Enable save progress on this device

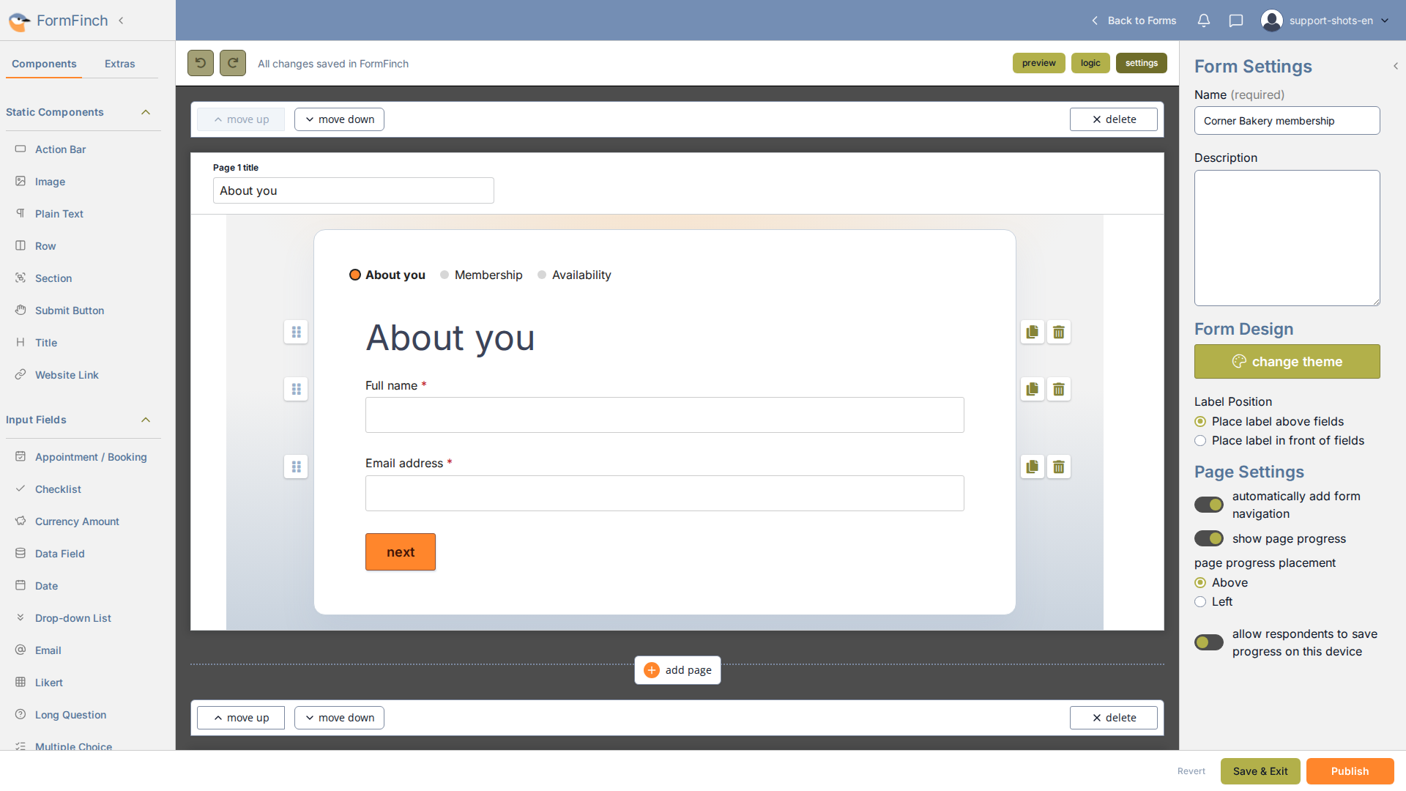tap(1209, 642)
